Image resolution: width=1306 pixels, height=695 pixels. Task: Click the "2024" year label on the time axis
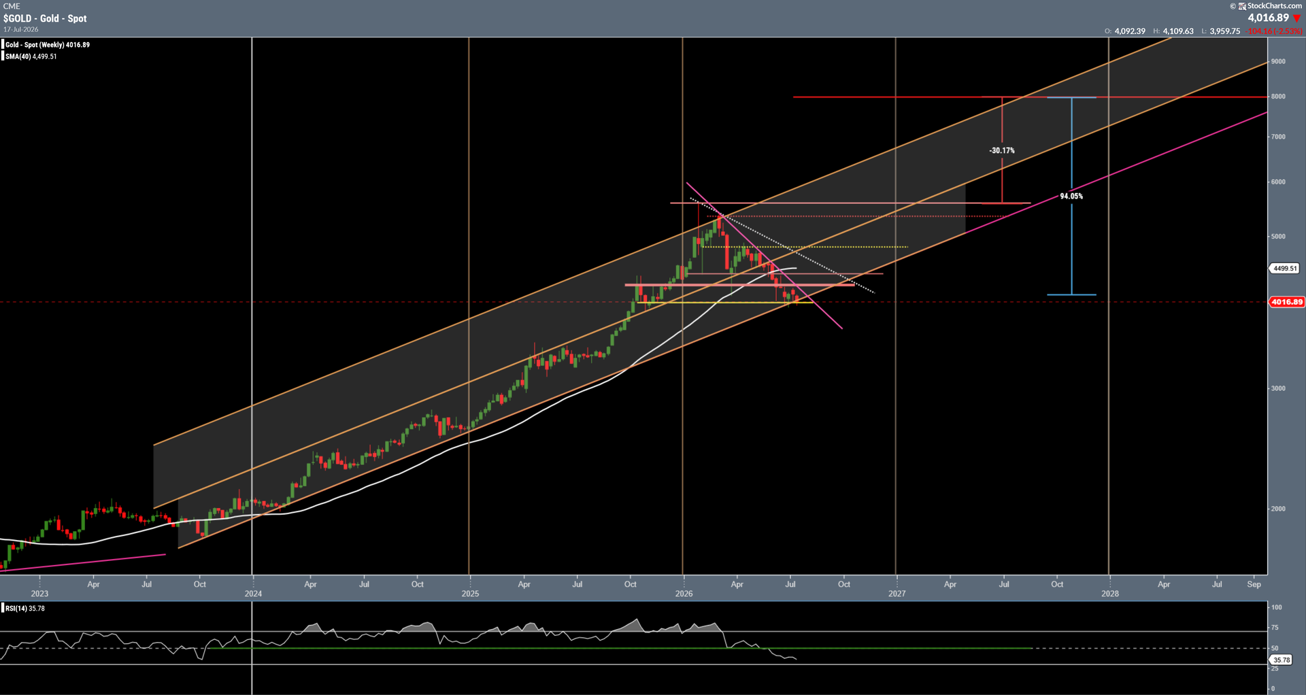[x=253, y=594]
